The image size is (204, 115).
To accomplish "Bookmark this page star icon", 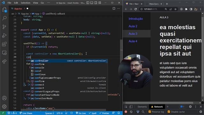I will [x=175, y=9].
